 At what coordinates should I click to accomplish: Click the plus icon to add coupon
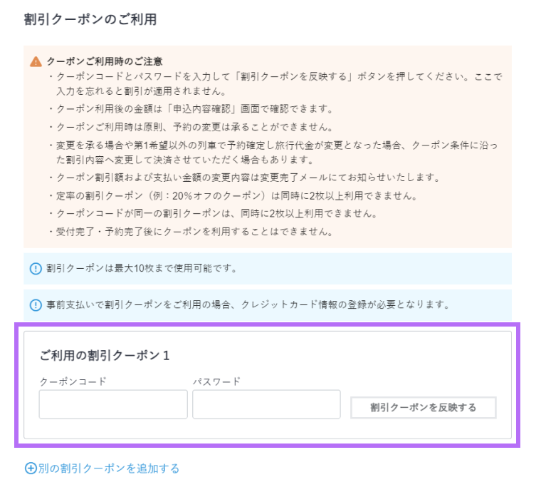coord(31,468)
